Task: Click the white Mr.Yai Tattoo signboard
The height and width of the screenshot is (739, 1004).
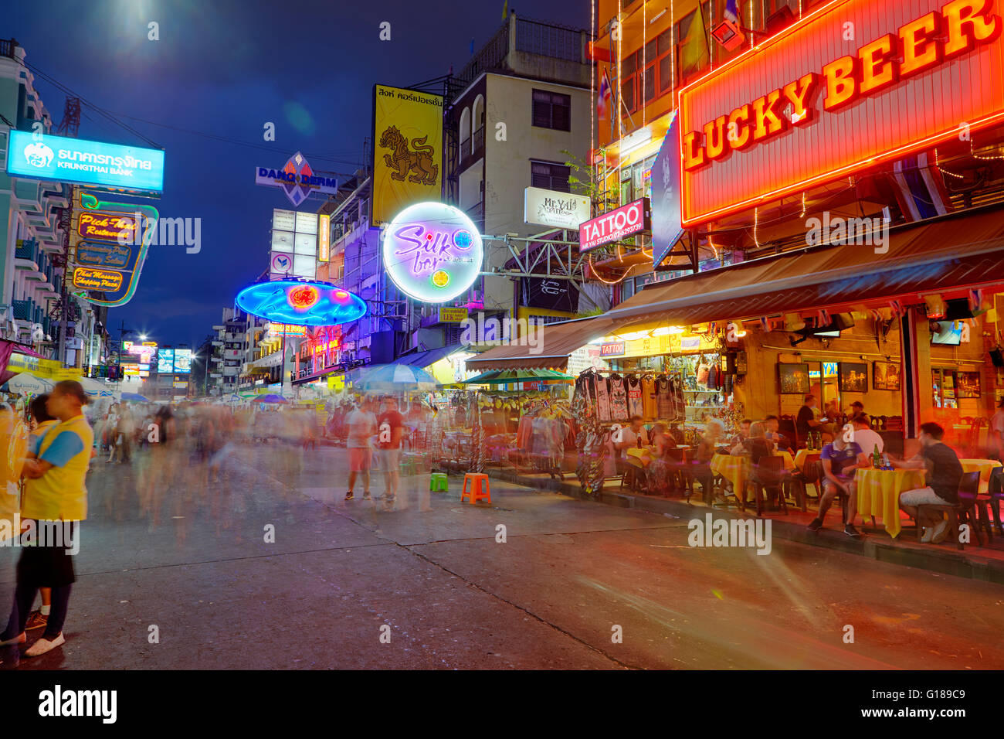Action: [557, 208]
